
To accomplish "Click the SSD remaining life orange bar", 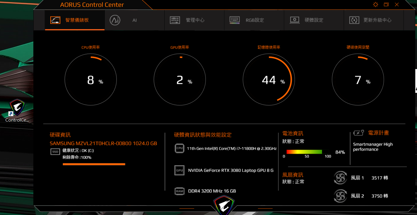I will pos(94,164).
